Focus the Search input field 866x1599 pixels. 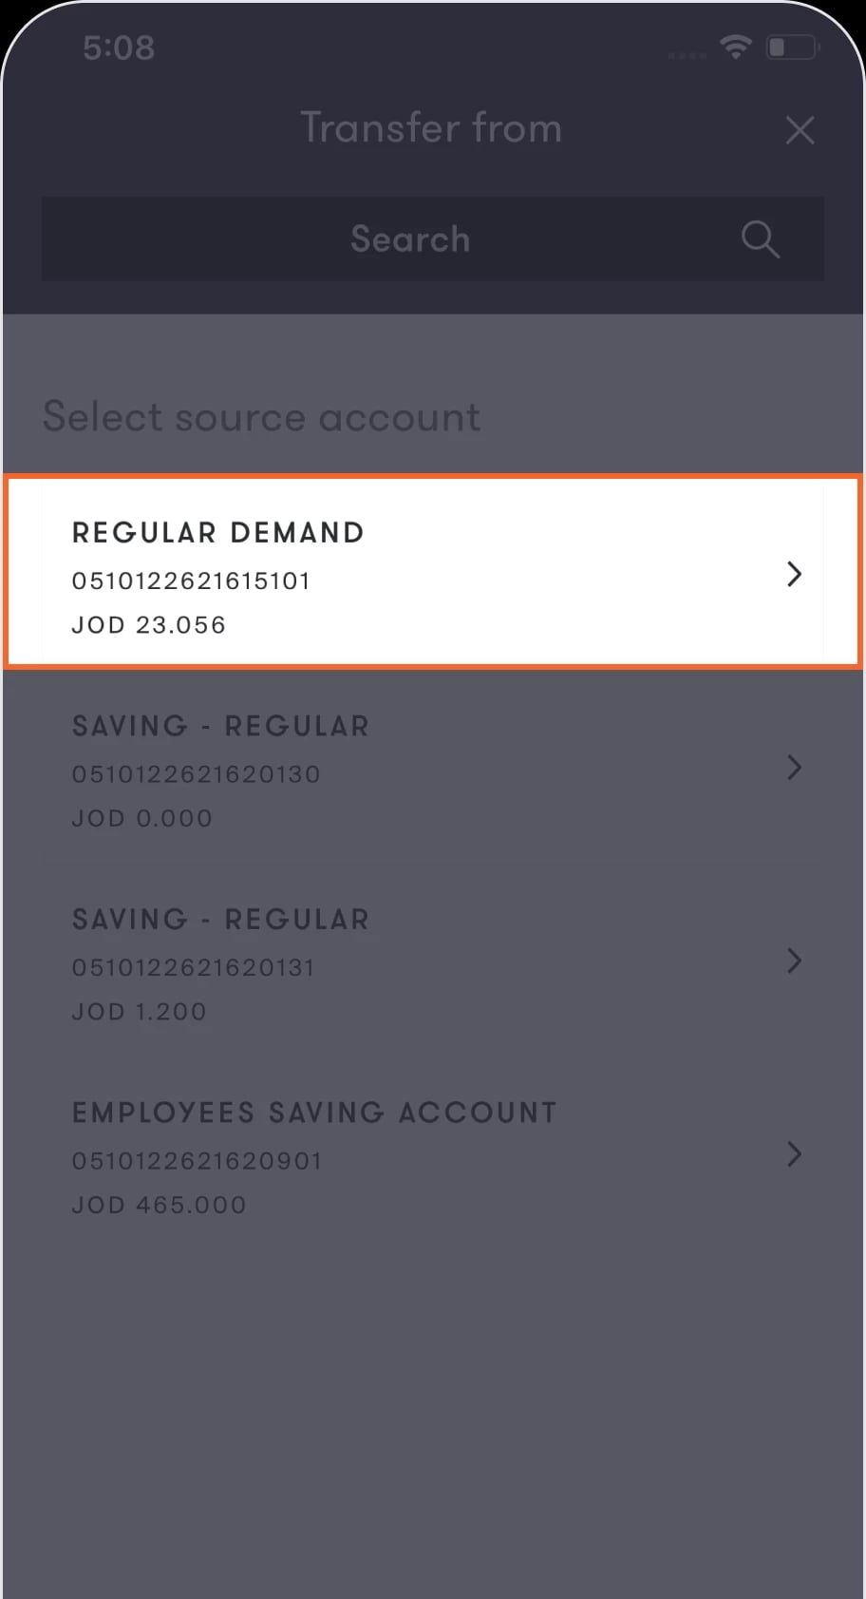[432, 238]
